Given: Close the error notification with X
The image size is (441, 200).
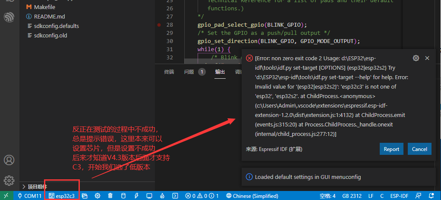Looking at the screenshot, I should pyautogui.click(x=427, y=58).
